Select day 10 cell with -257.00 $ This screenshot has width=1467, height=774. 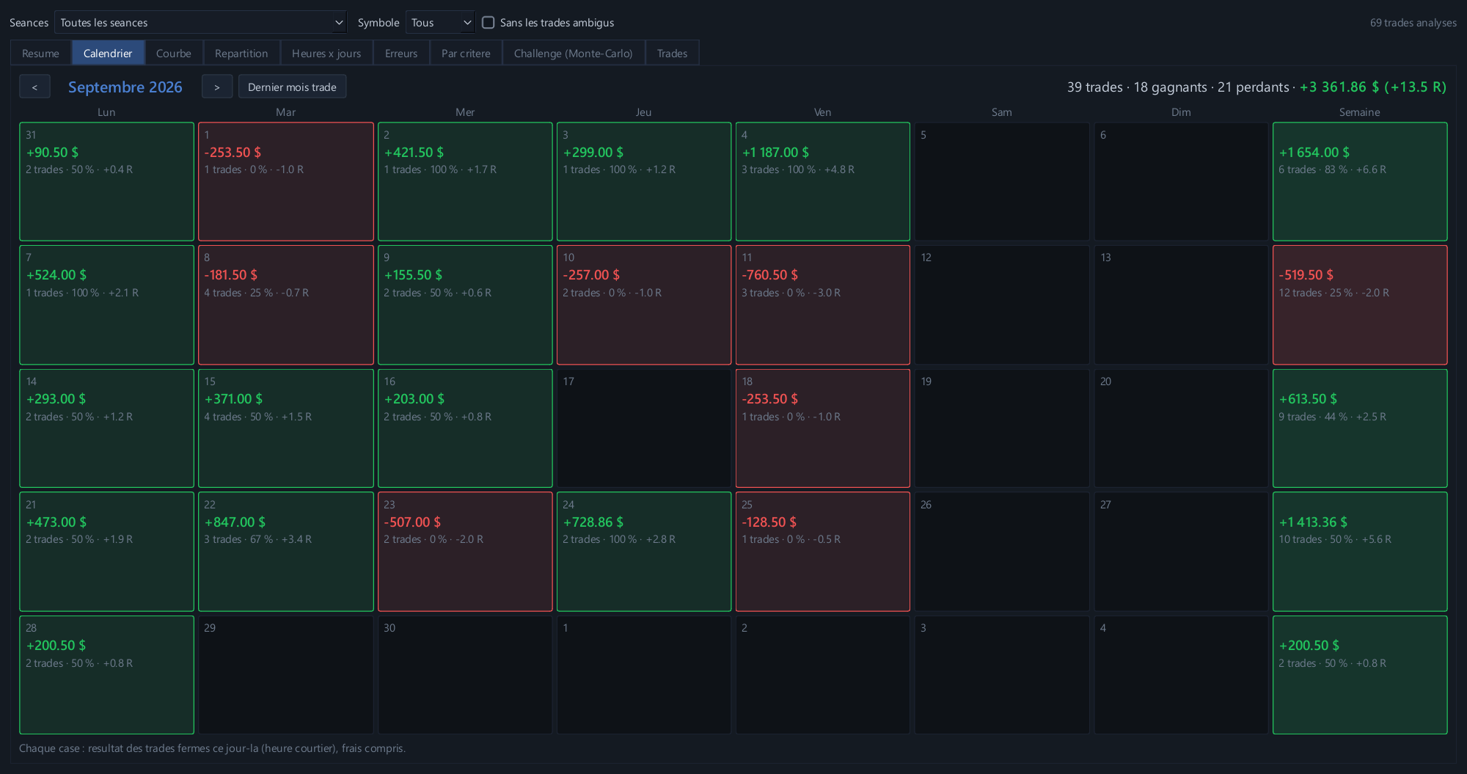[644, 304]
